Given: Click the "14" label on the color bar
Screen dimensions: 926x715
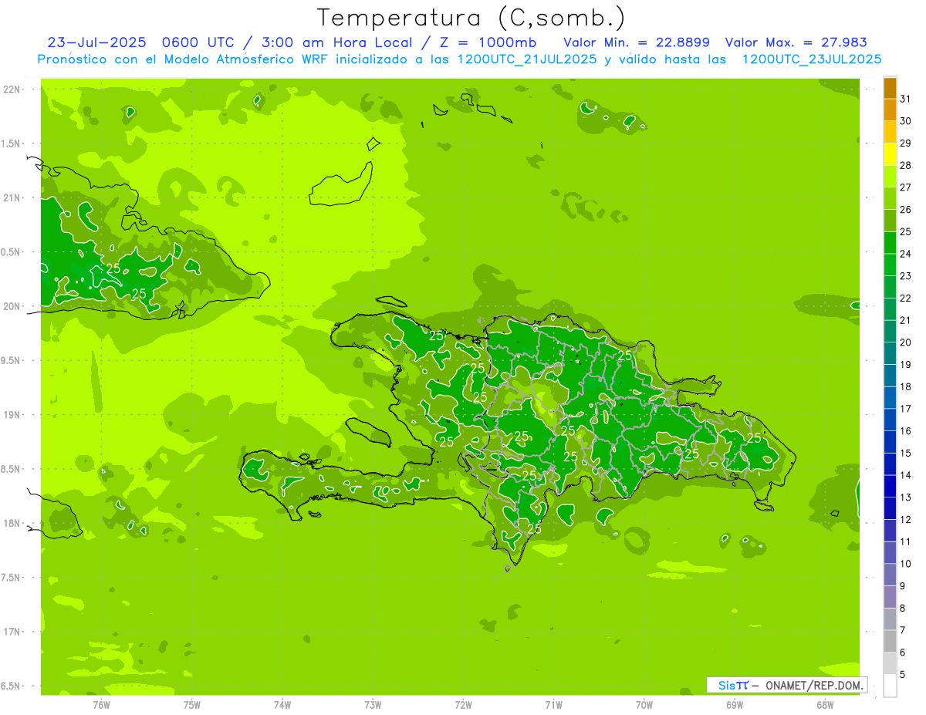Looking at the screenshot, I should click(906, 476).
